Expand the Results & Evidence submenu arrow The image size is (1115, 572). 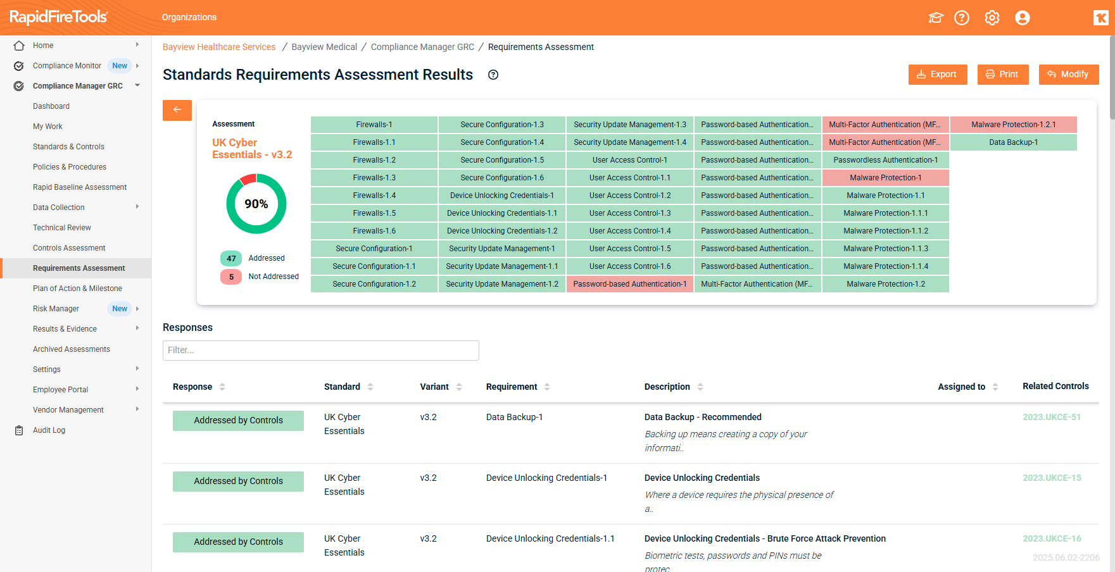[x=137, y=328]
